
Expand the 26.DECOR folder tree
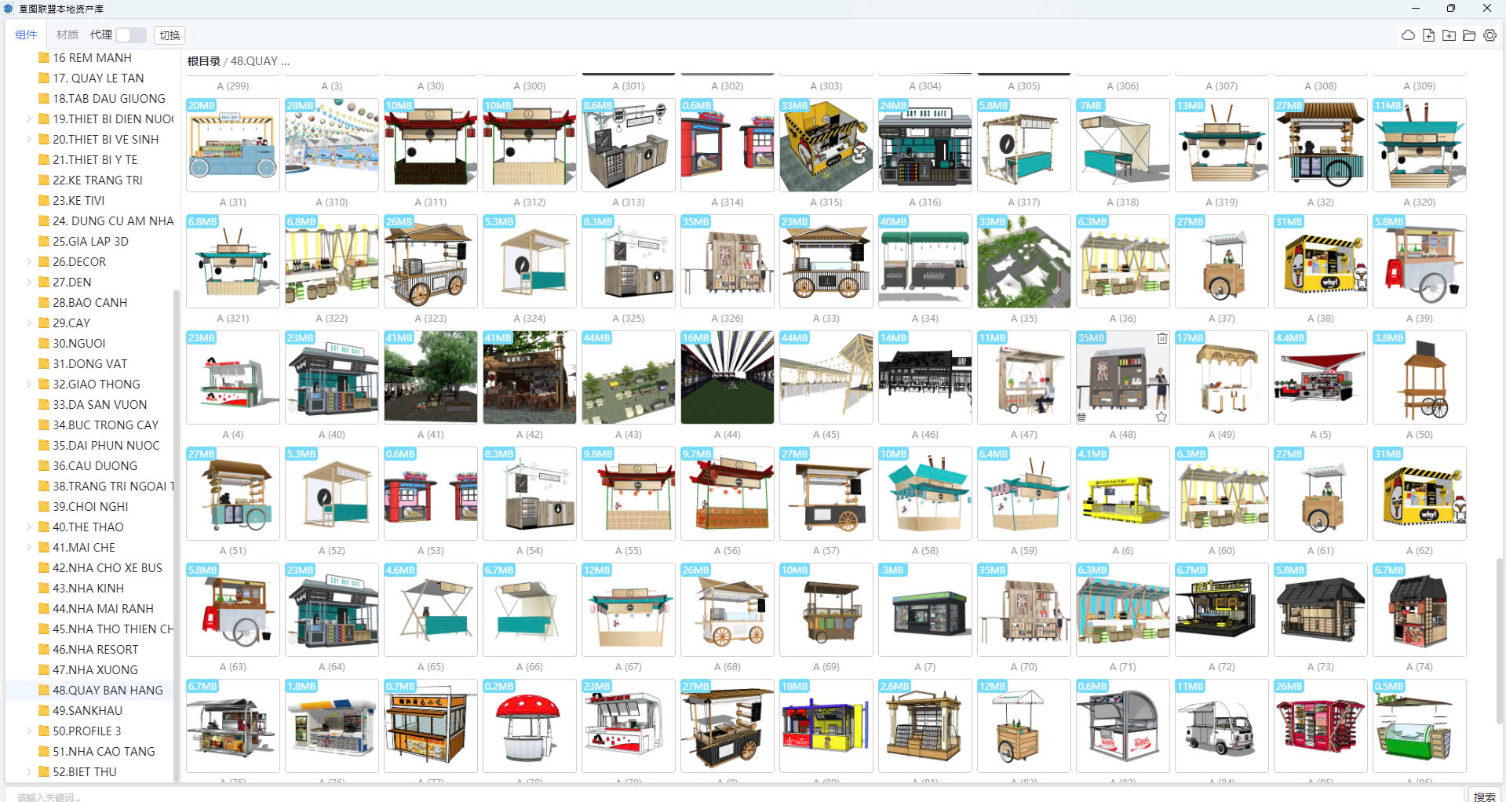click(x=29, y=262)
